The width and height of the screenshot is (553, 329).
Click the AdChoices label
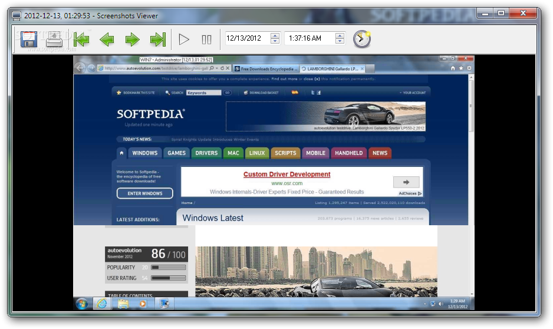pos(410,193)
